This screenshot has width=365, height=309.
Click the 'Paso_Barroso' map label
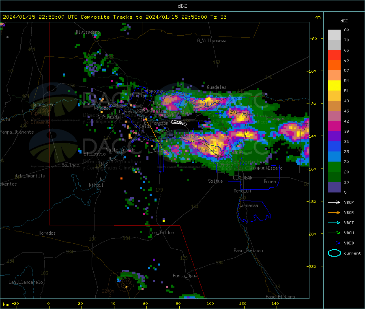point(248,251)
